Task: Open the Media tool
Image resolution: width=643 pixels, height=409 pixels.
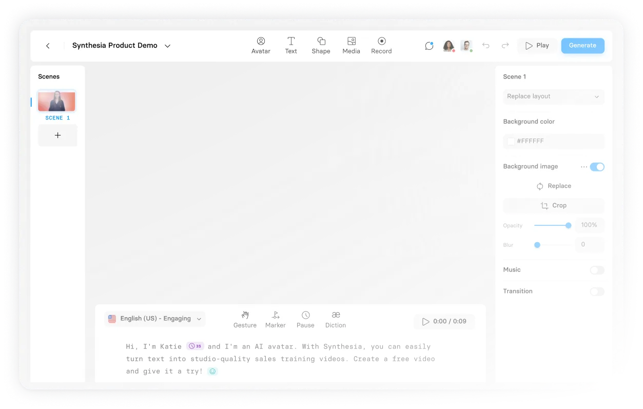Action: click(352, 45)
